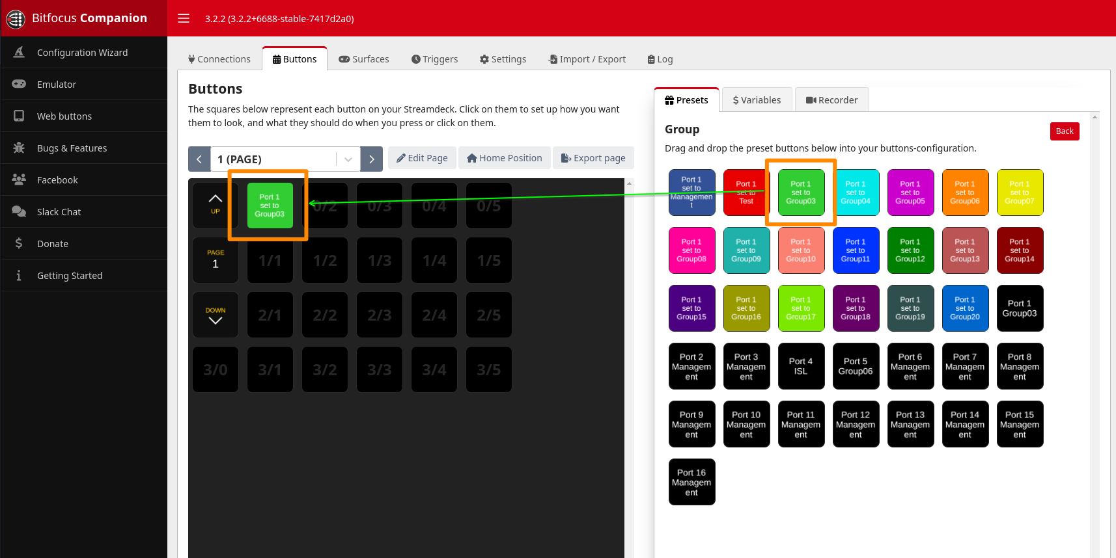The image size is (1116, 558).
Task: Open Bugs & Features sidebar item
Action: 72,148
